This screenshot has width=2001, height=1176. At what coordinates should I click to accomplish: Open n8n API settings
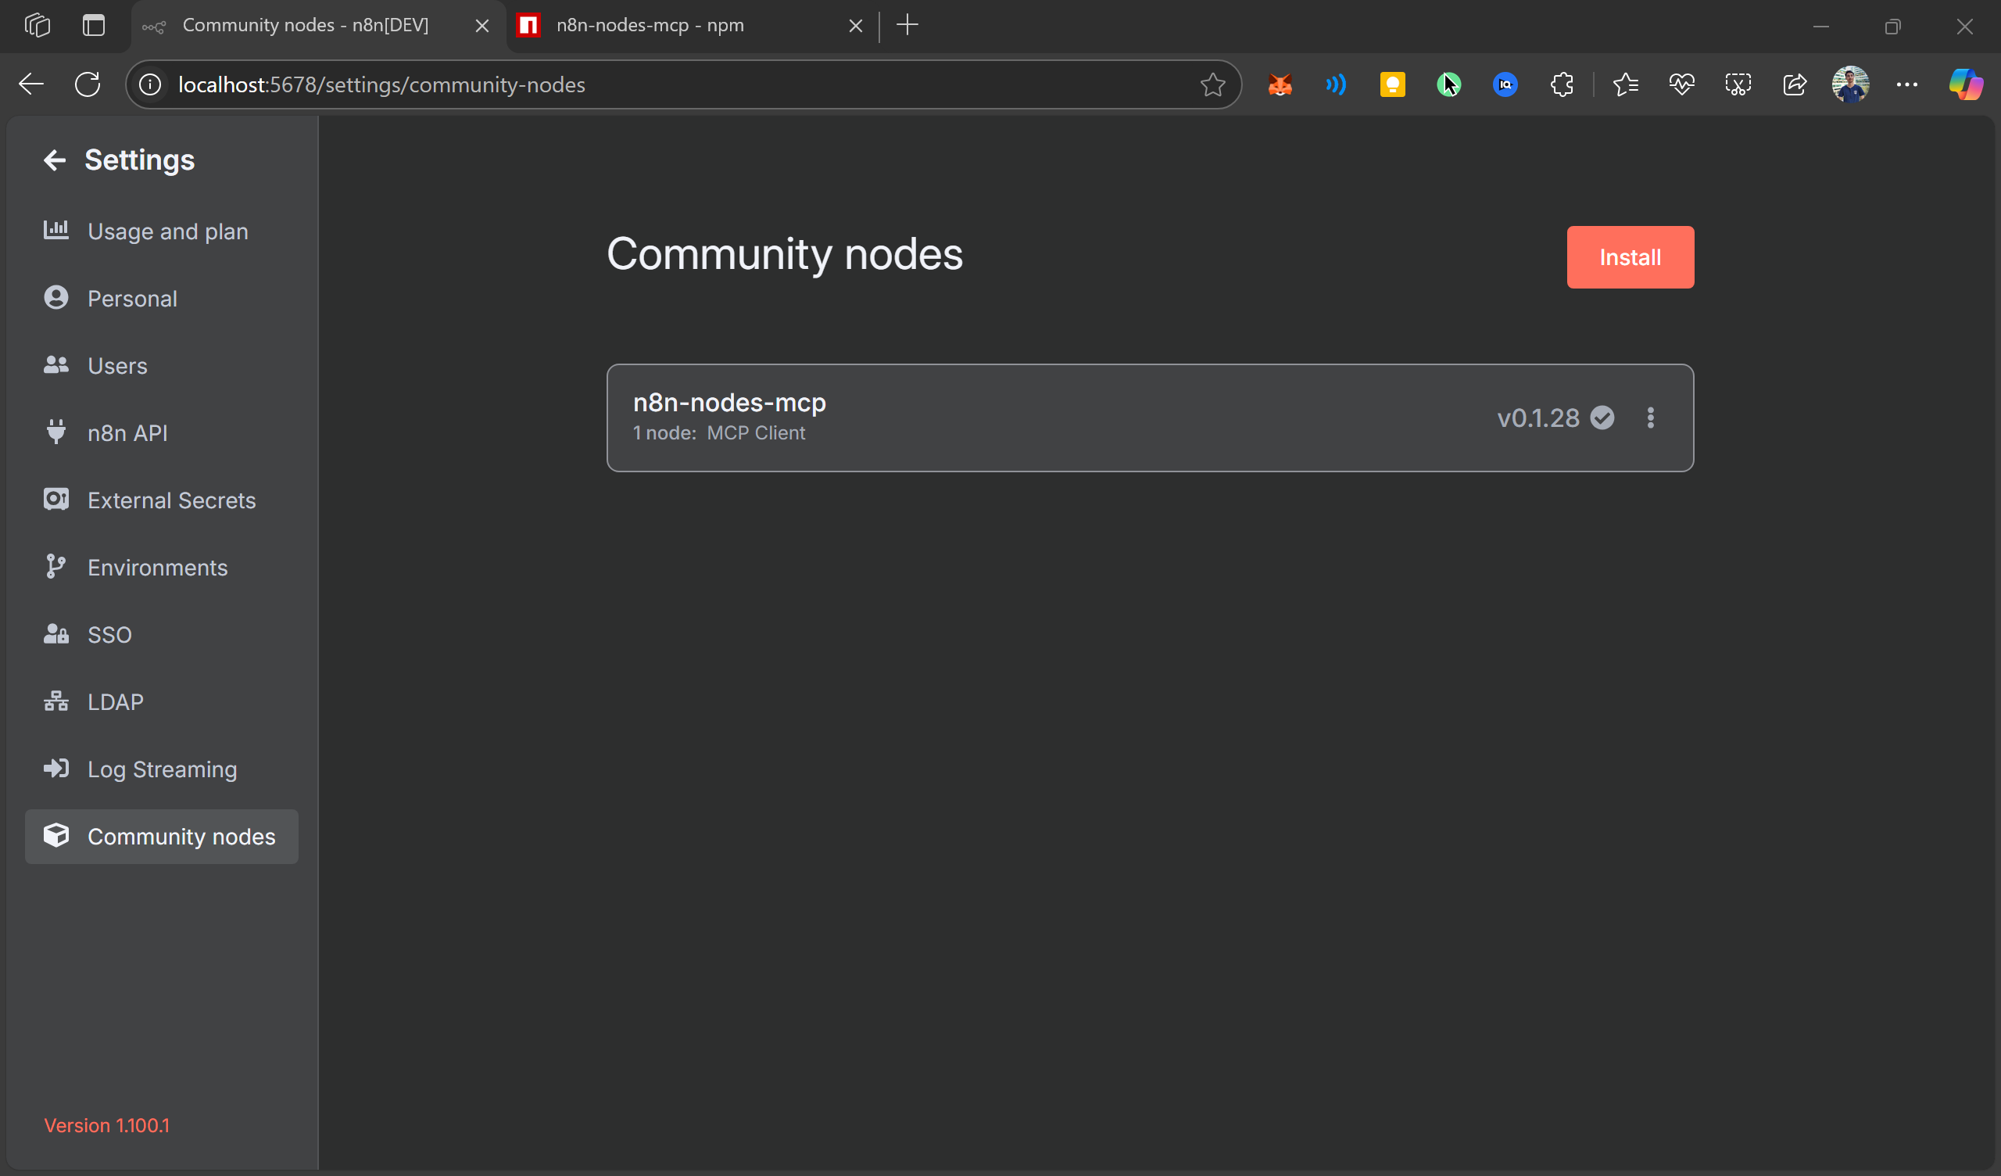point(161,433)
